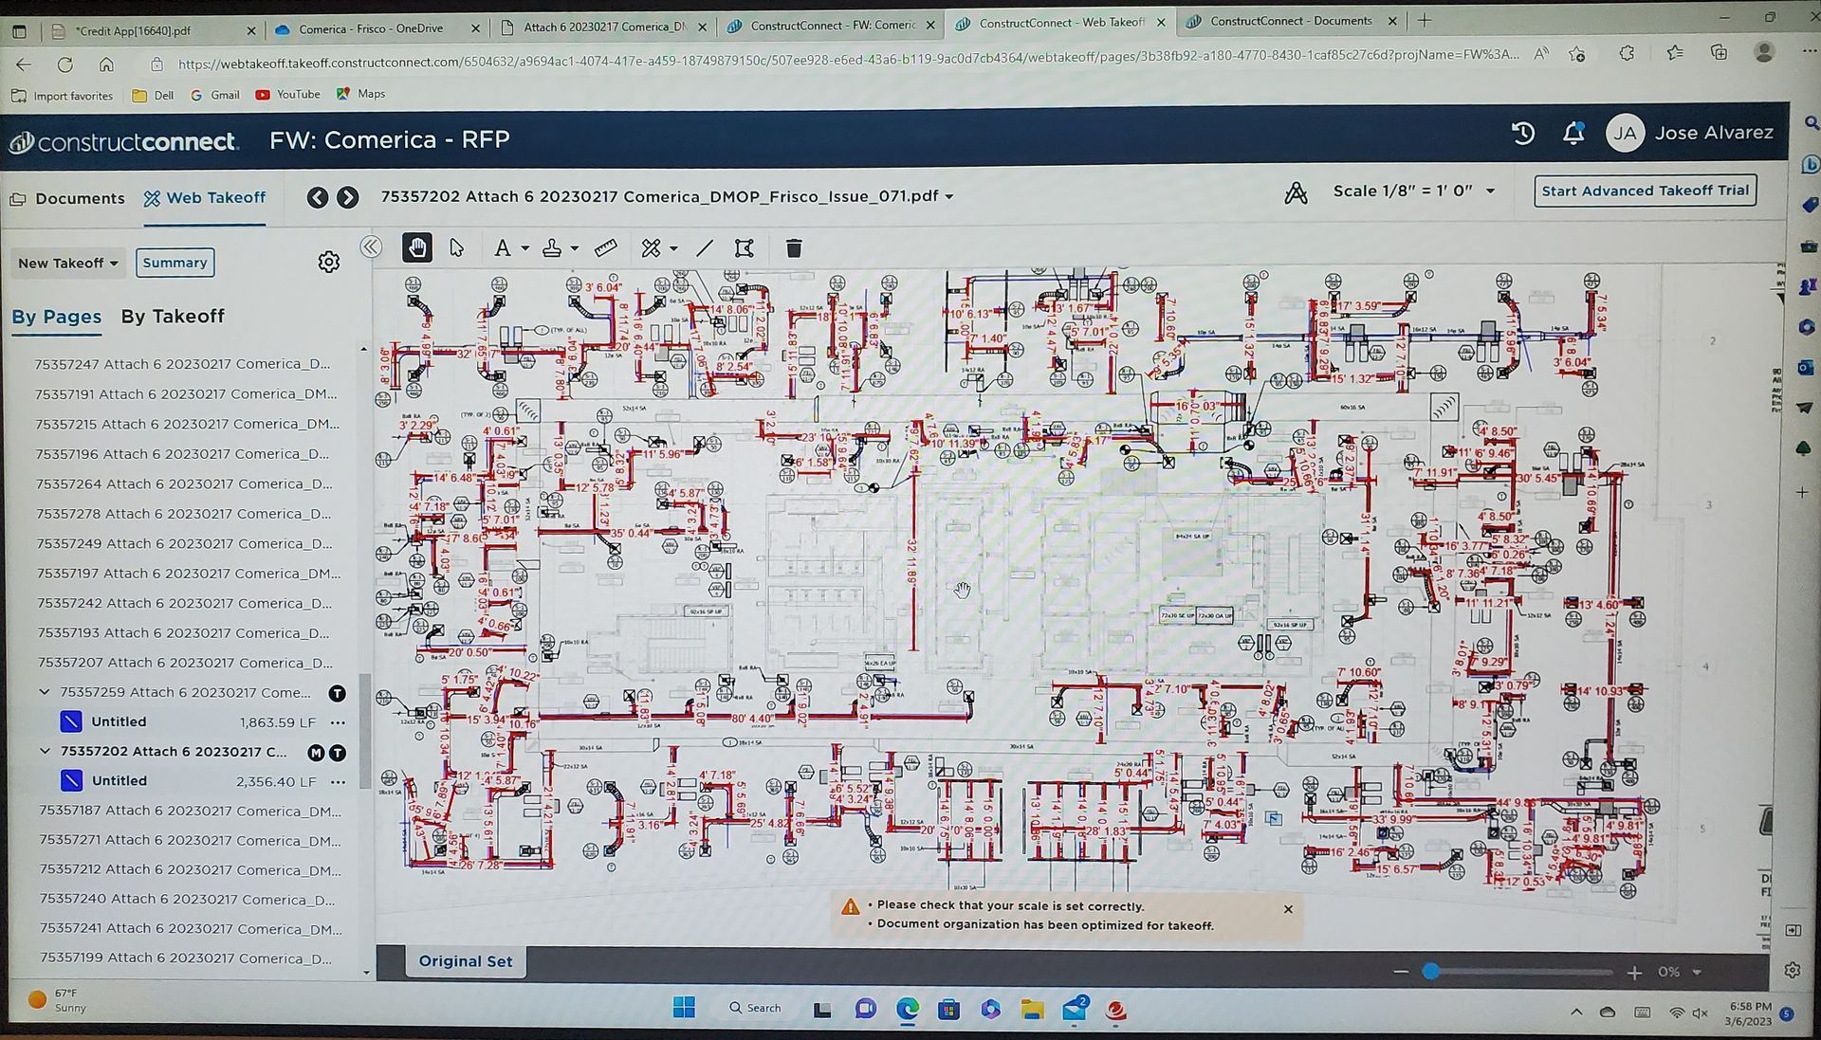Switch to the arrow selection tool
Image resolution: width=1821 pixels, height=1040 pixels.
point(457,247)
